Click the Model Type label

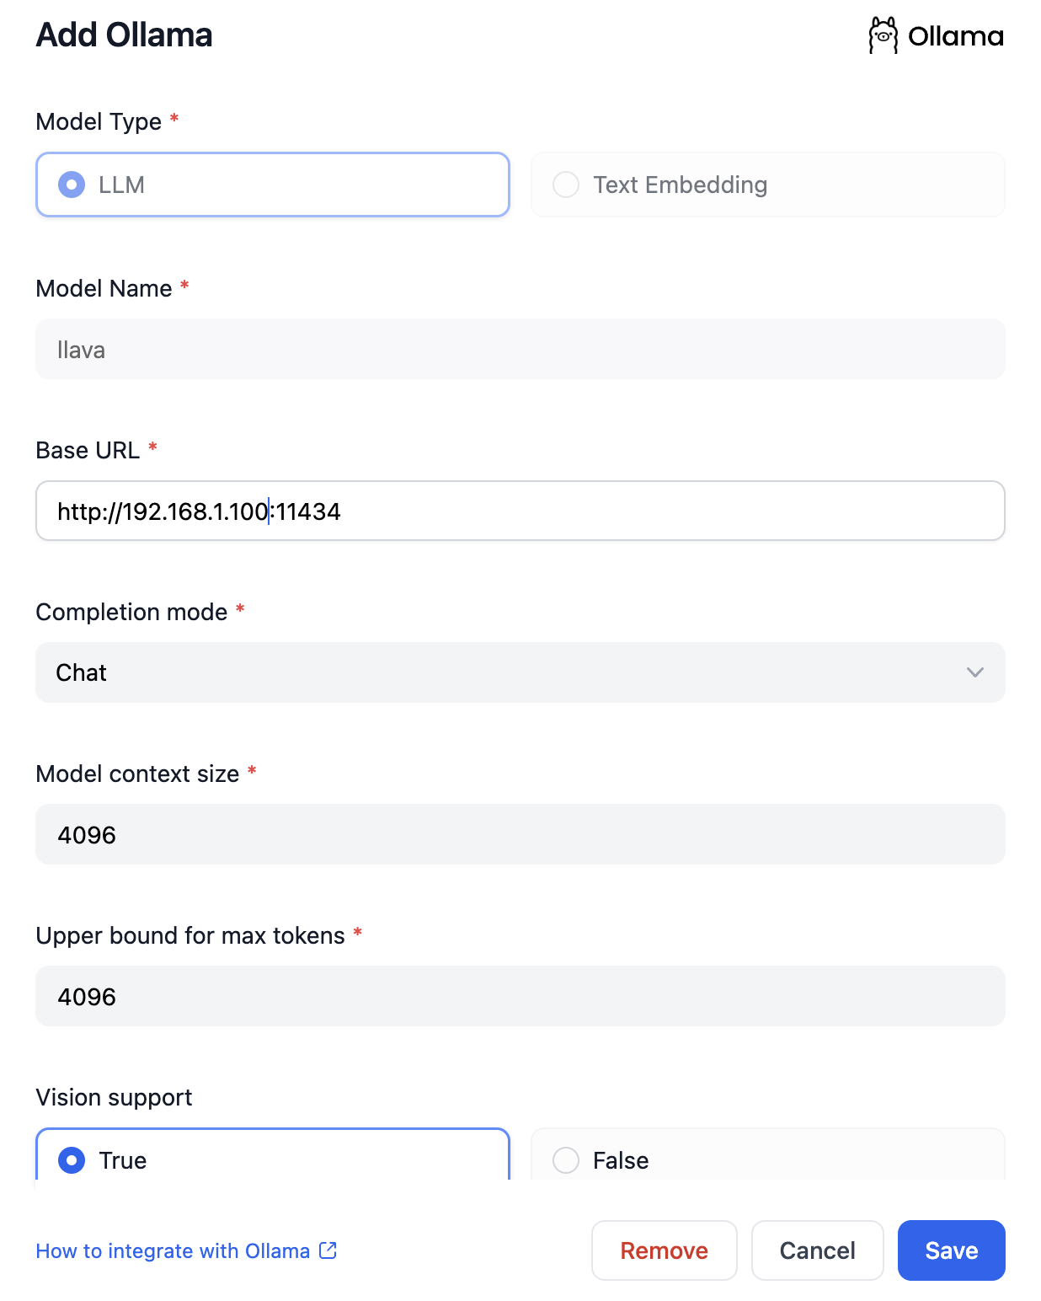click(99, 121)
